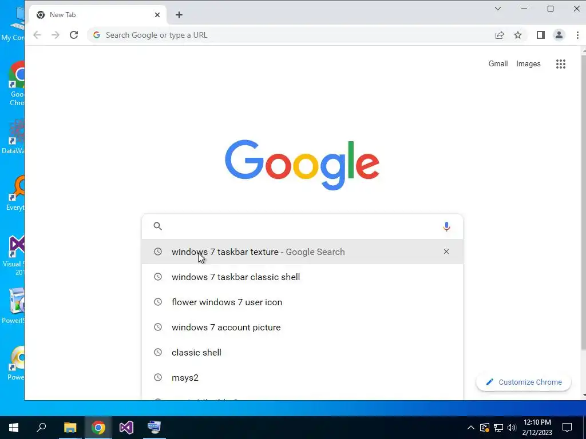The height and width of the screenshot is (439, 586).
Task: Click the Google search input box
Action: click(302, 226)
